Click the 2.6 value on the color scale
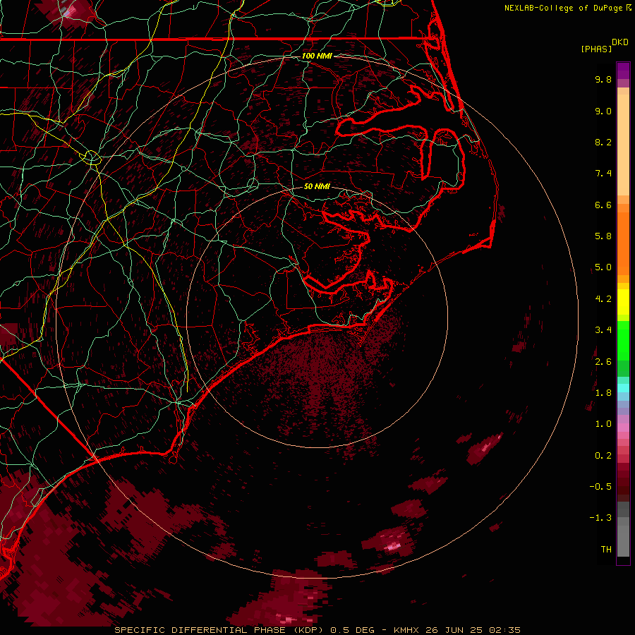The height and width of the screenshot is (635, 635). [x=603, y=362]
